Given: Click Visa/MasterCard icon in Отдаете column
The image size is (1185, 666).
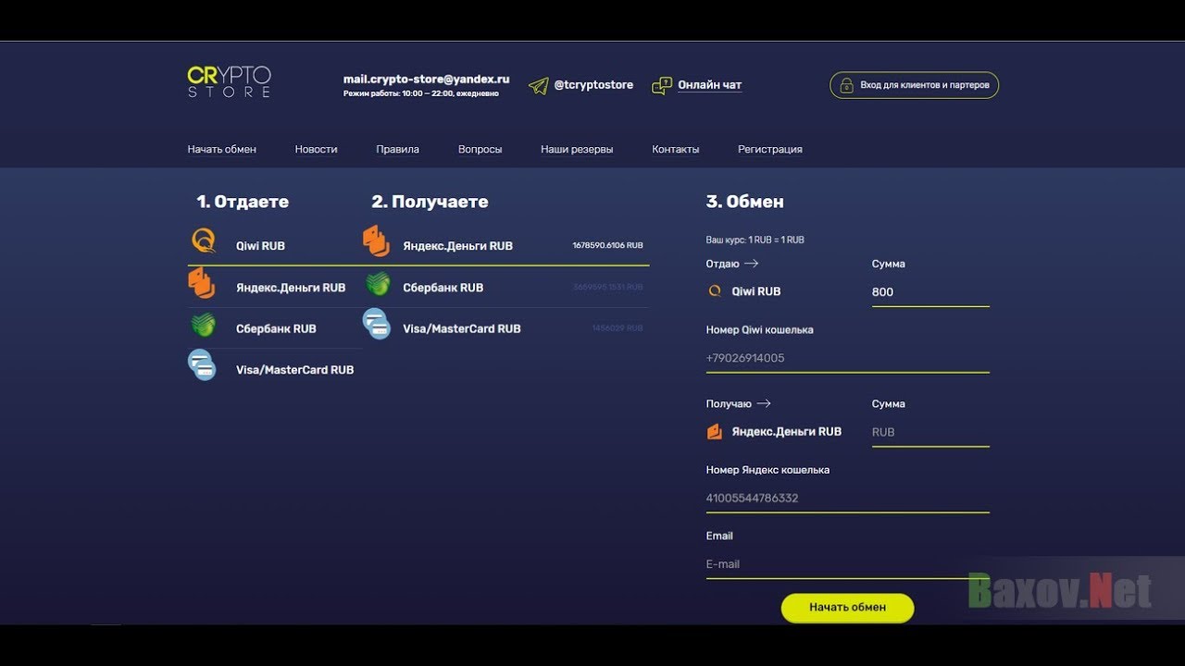Looking at the screenshot, I should 202,364.
